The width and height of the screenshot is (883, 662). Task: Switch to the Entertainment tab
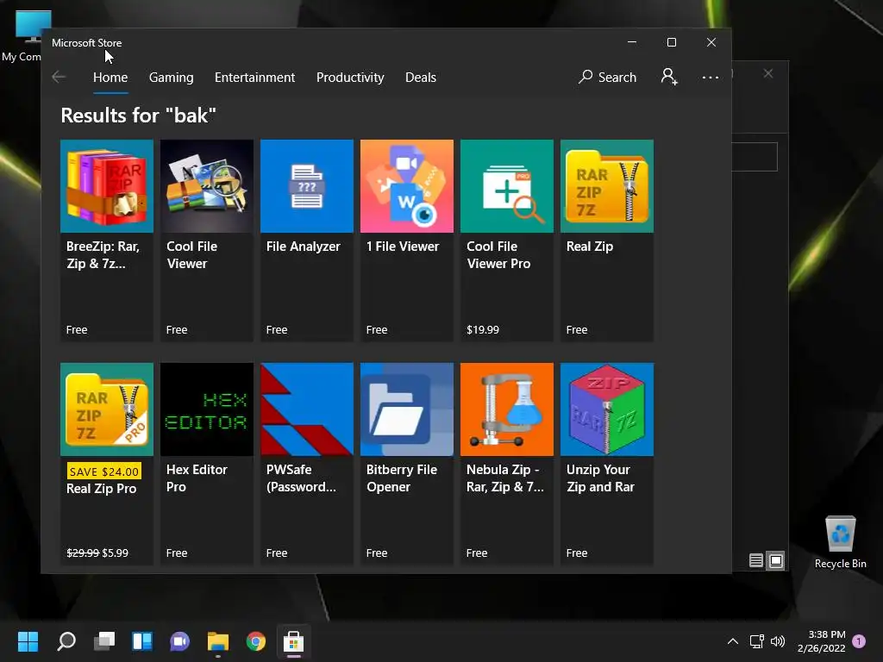(x=254, y=77)
